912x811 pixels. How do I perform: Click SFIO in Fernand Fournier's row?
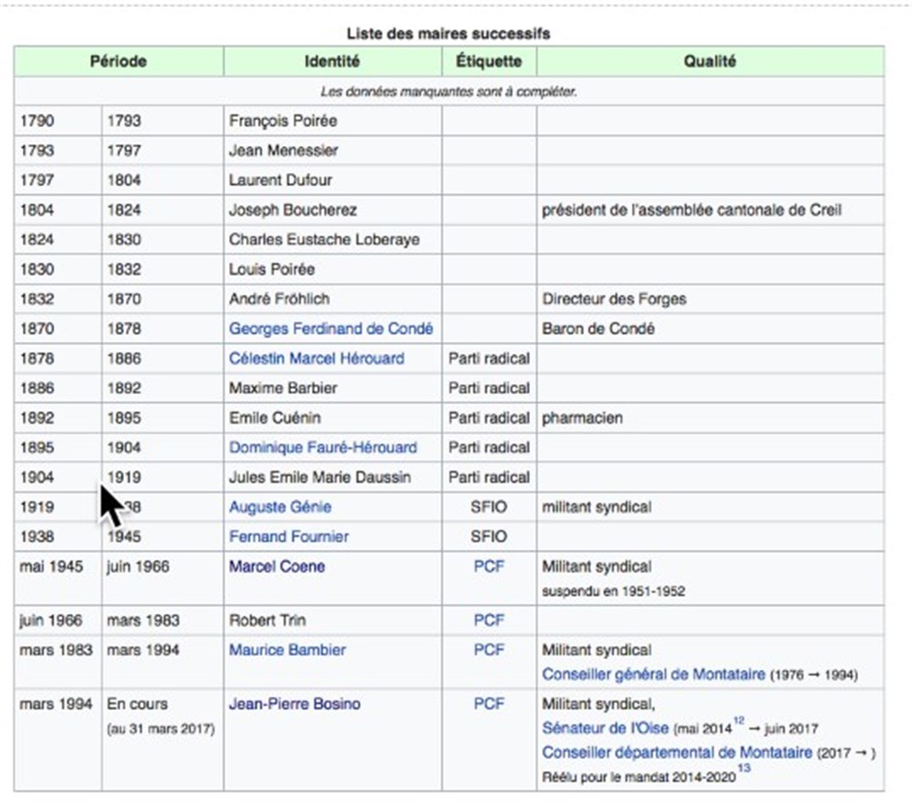[489, 536]
